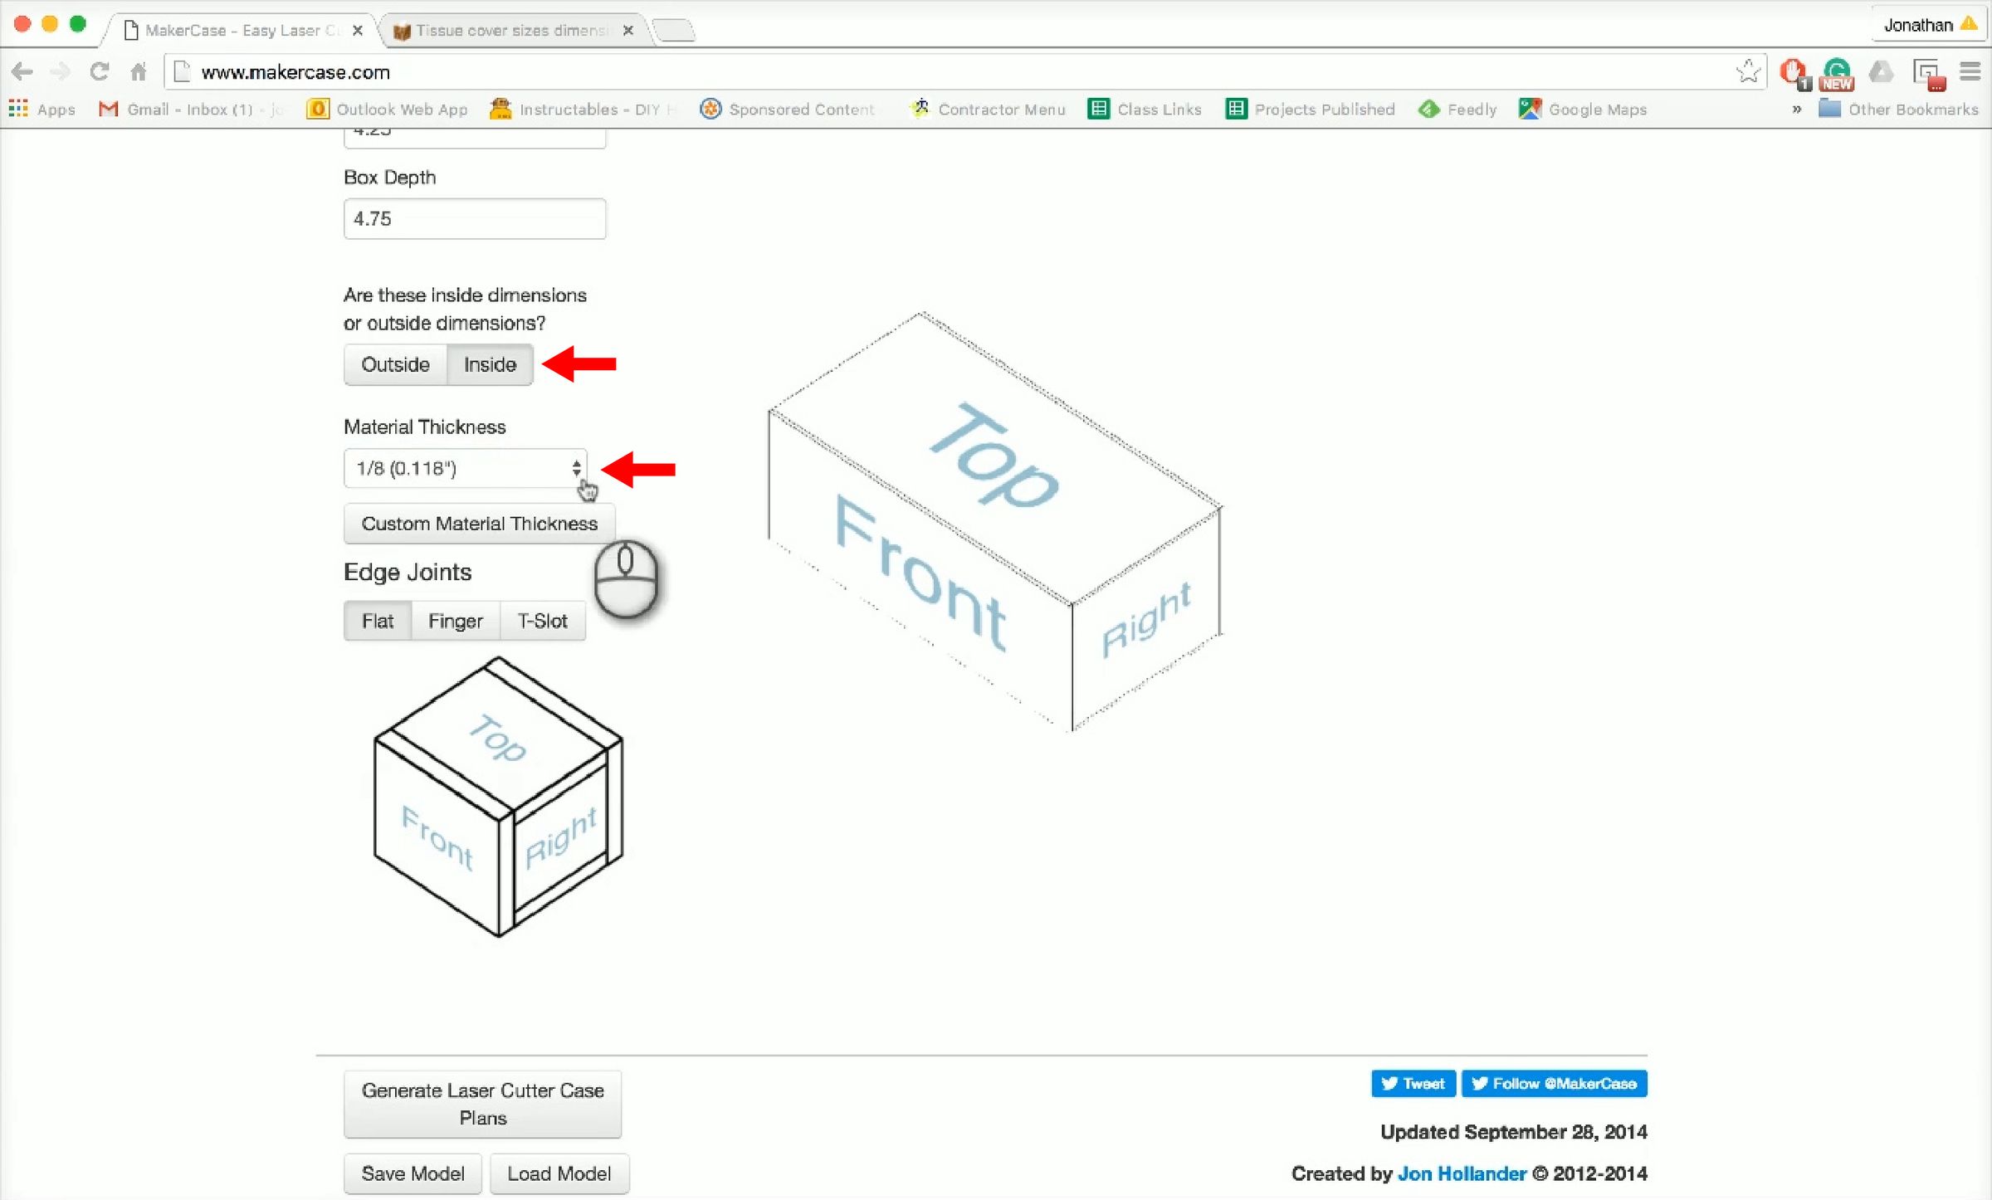Choose T-Slot edge joint option
Image resolution: width=1992 pixels, height=1200 pixels.
542,622
